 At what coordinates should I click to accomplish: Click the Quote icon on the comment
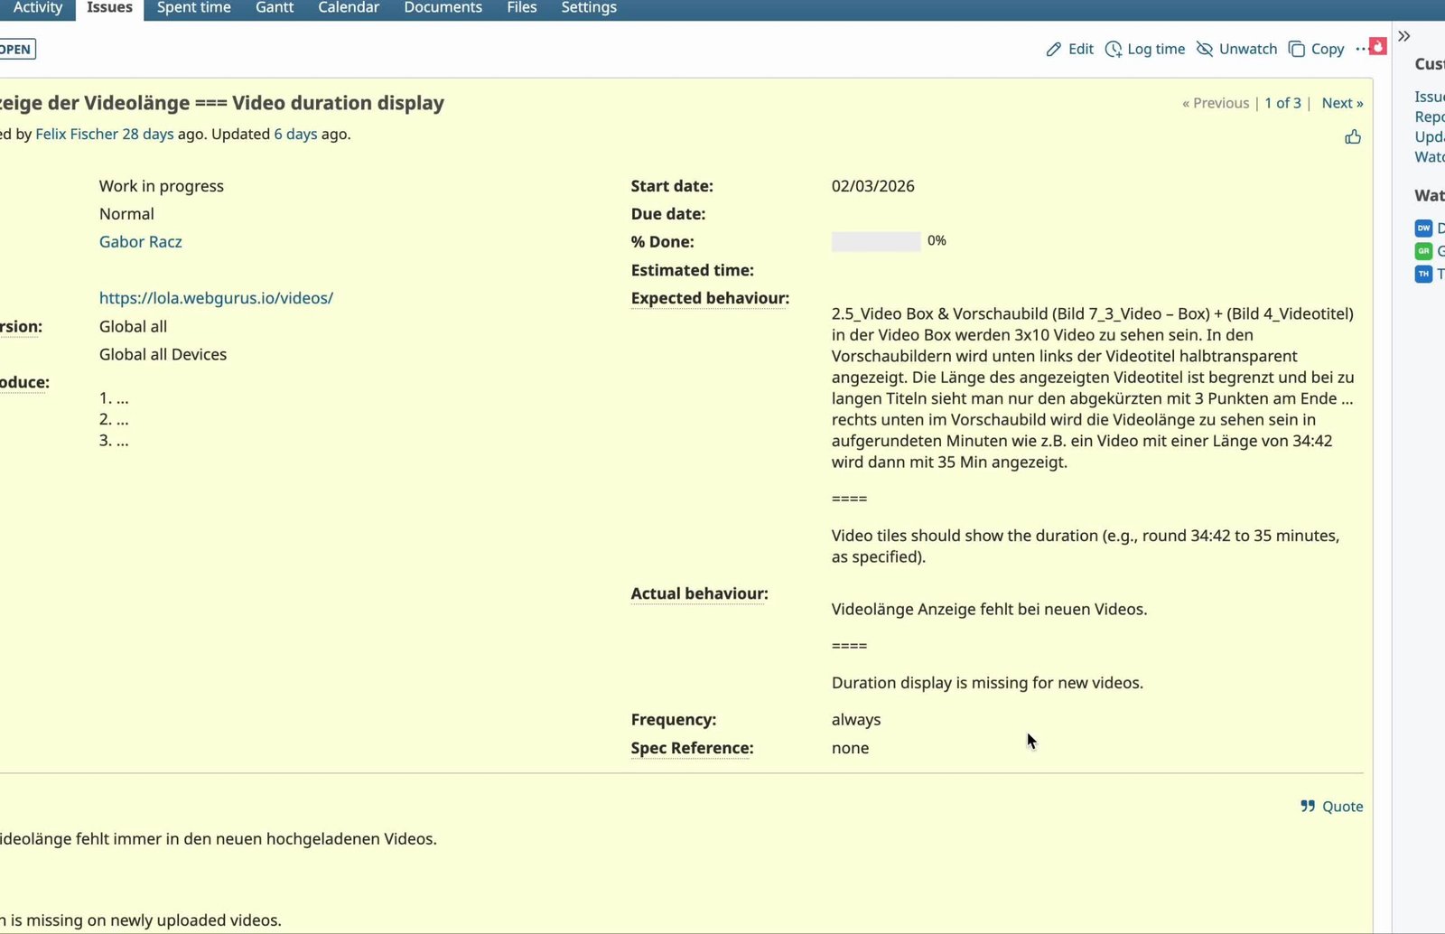(1308, 807)
